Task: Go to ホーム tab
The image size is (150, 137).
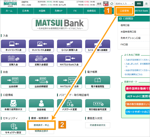Action: point(9,11)
